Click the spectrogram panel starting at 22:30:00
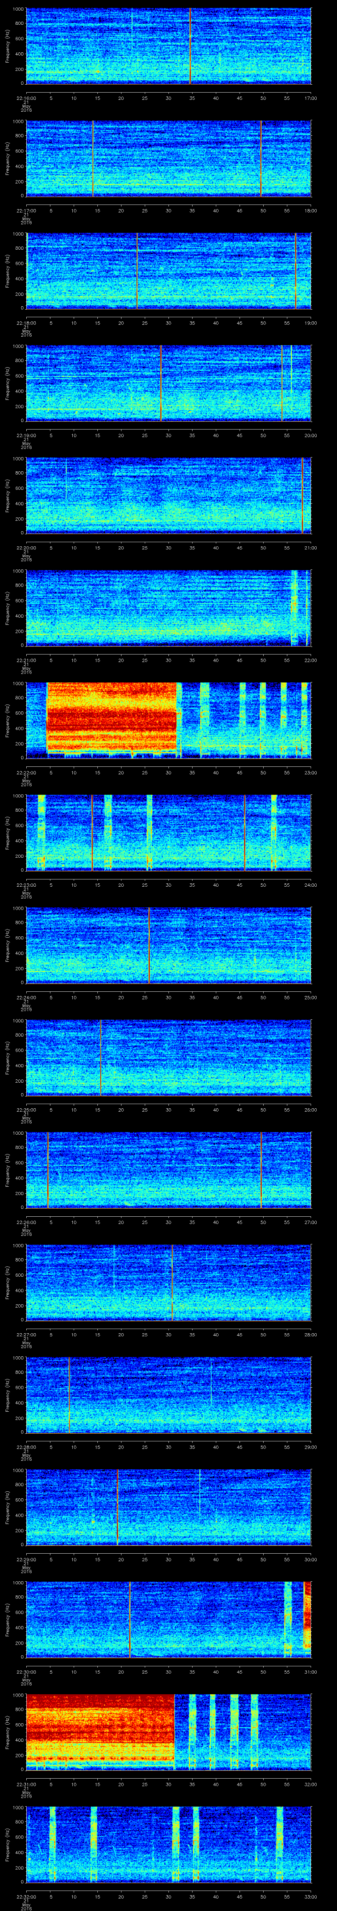The image size is (337, 1911). (x=169, y=1619)
